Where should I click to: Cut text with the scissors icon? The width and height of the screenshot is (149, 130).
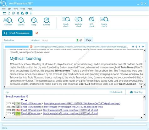[18, 13]
